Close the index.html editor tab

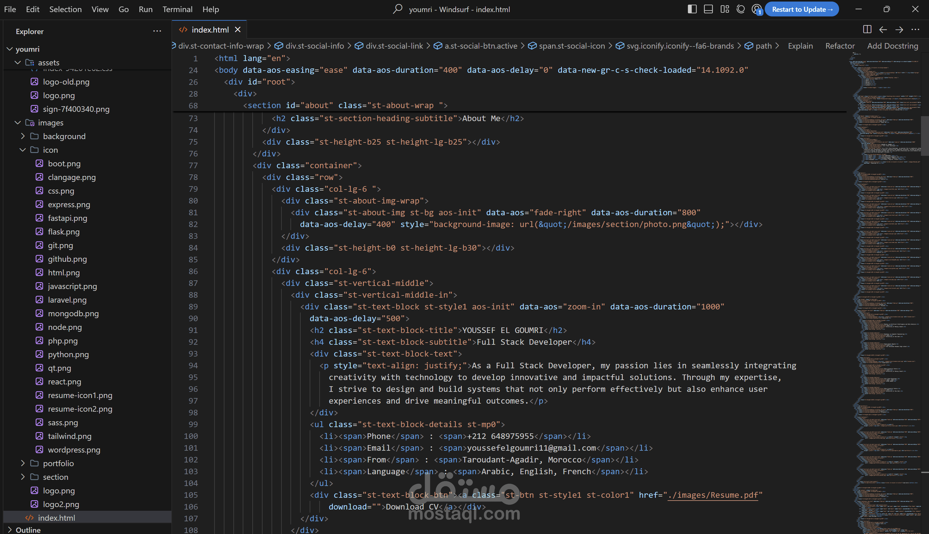click(x=238, y=29)
